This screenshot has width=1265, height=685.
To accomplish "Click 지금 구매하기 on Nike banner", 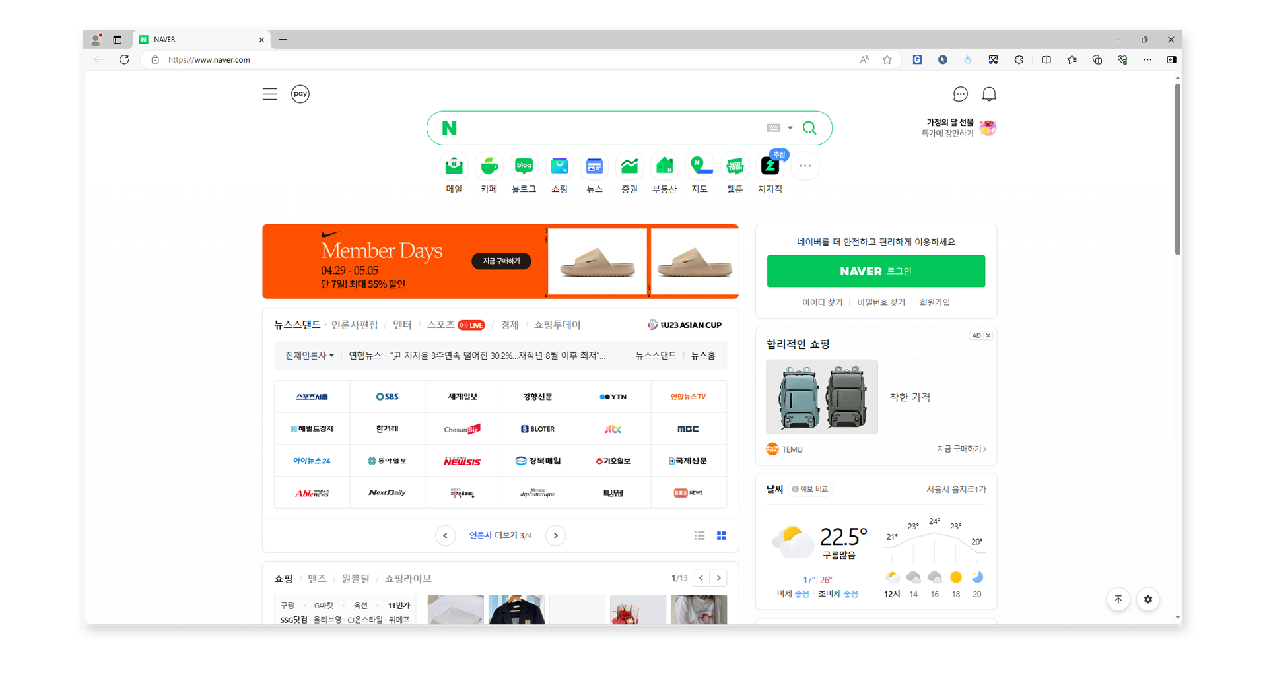I will click(501, 261).
